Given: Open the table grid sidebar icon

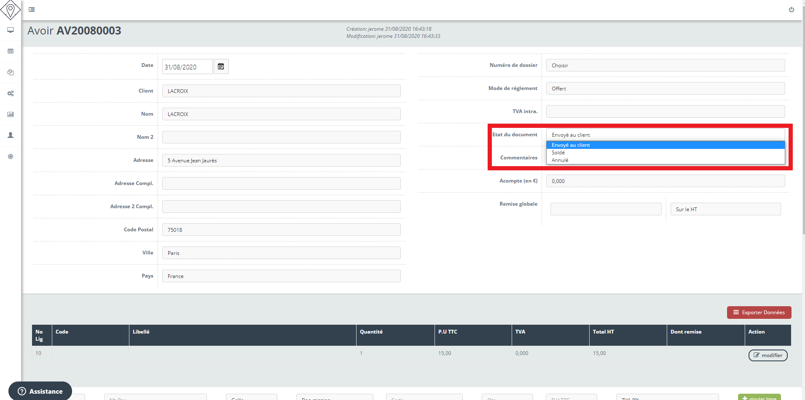Looking at the screenshot, I should tap(11, 51).
